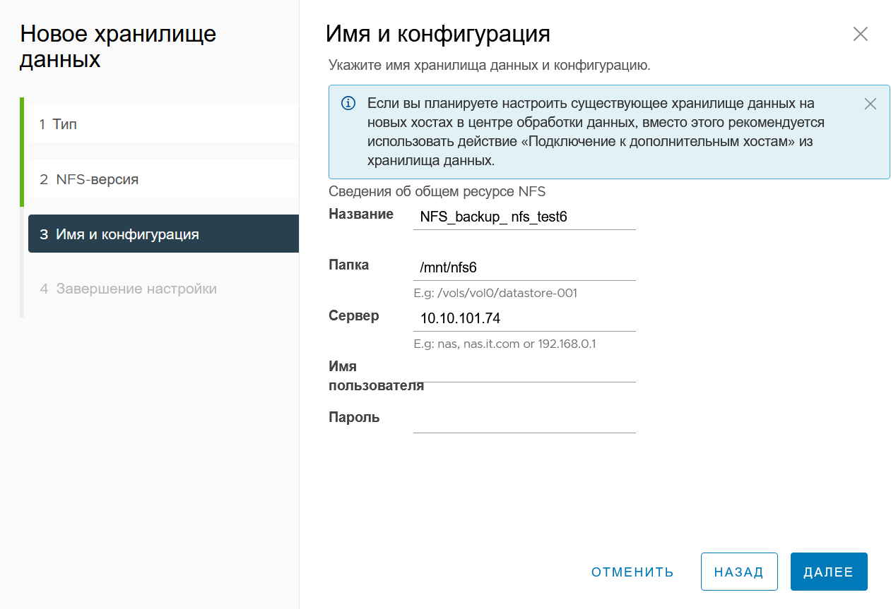The image size is (891, 609).
Task: Click the title Новое хранилище данных
Action: click(x=118, y=47)
